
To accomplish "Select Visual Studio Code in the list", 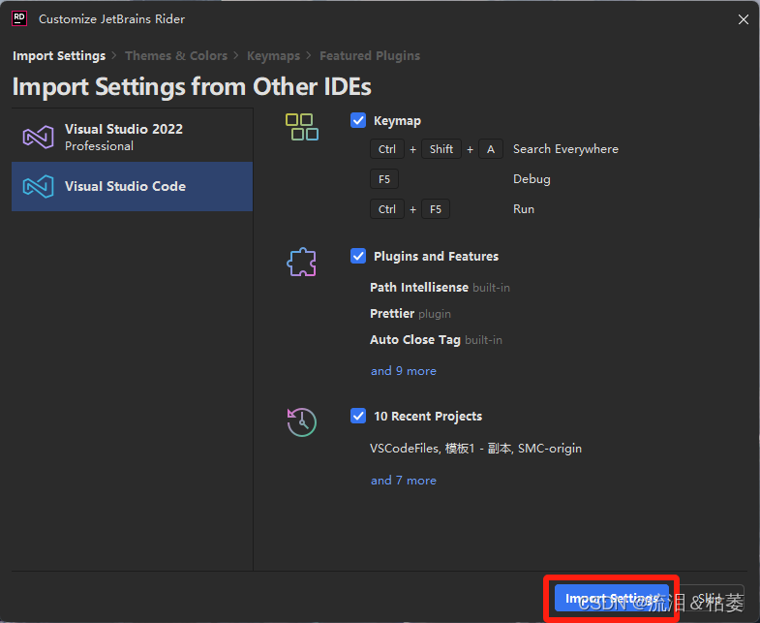I will (132, 186).
